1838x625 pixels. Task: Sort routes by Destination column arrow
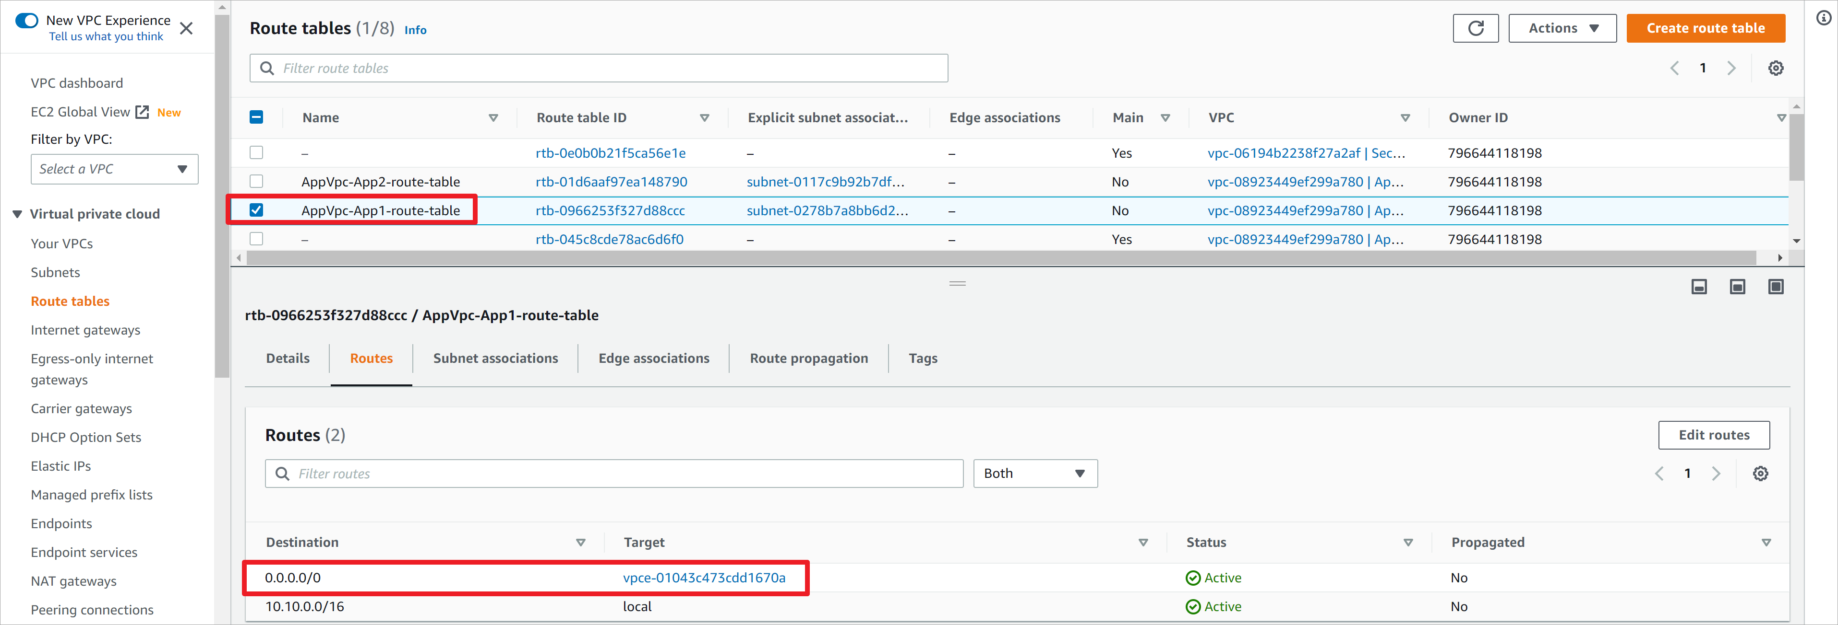(x=581, y=543)
